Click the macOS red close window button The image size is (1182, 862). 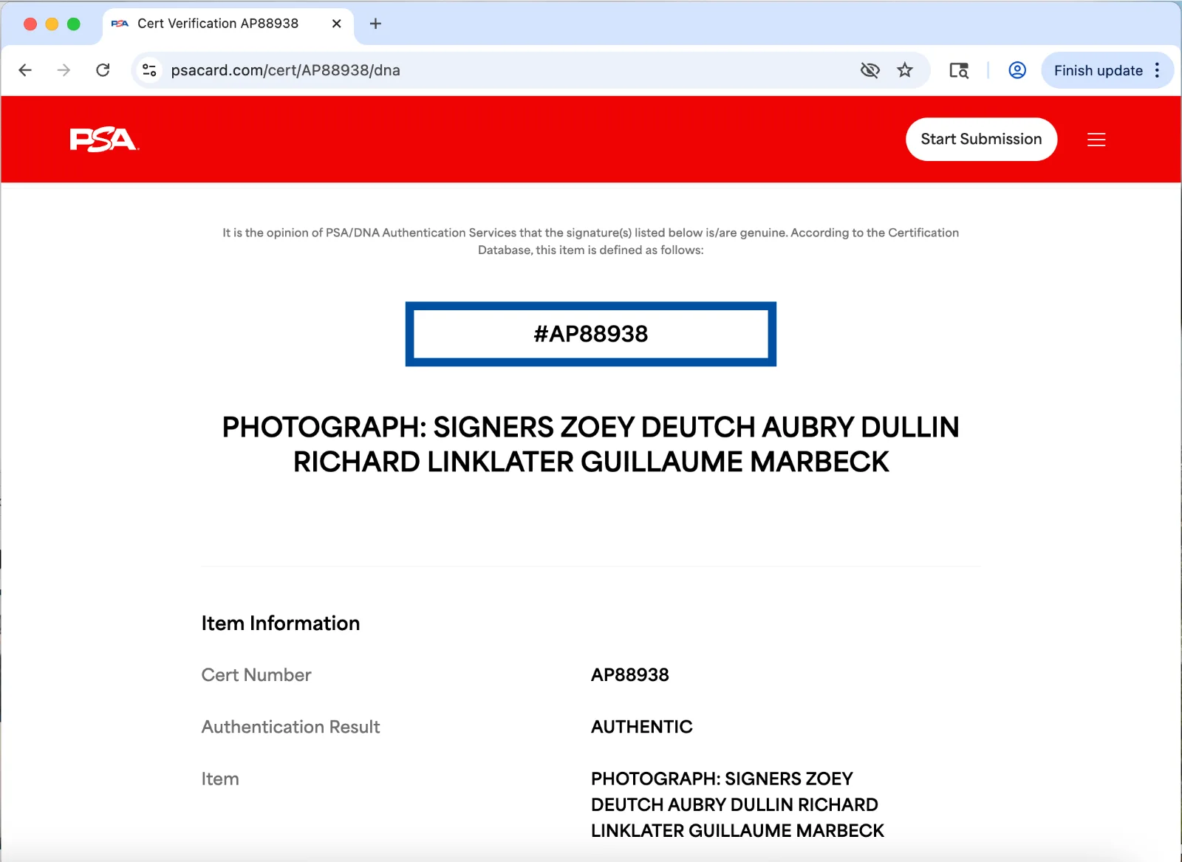click(x=30, y=24)
